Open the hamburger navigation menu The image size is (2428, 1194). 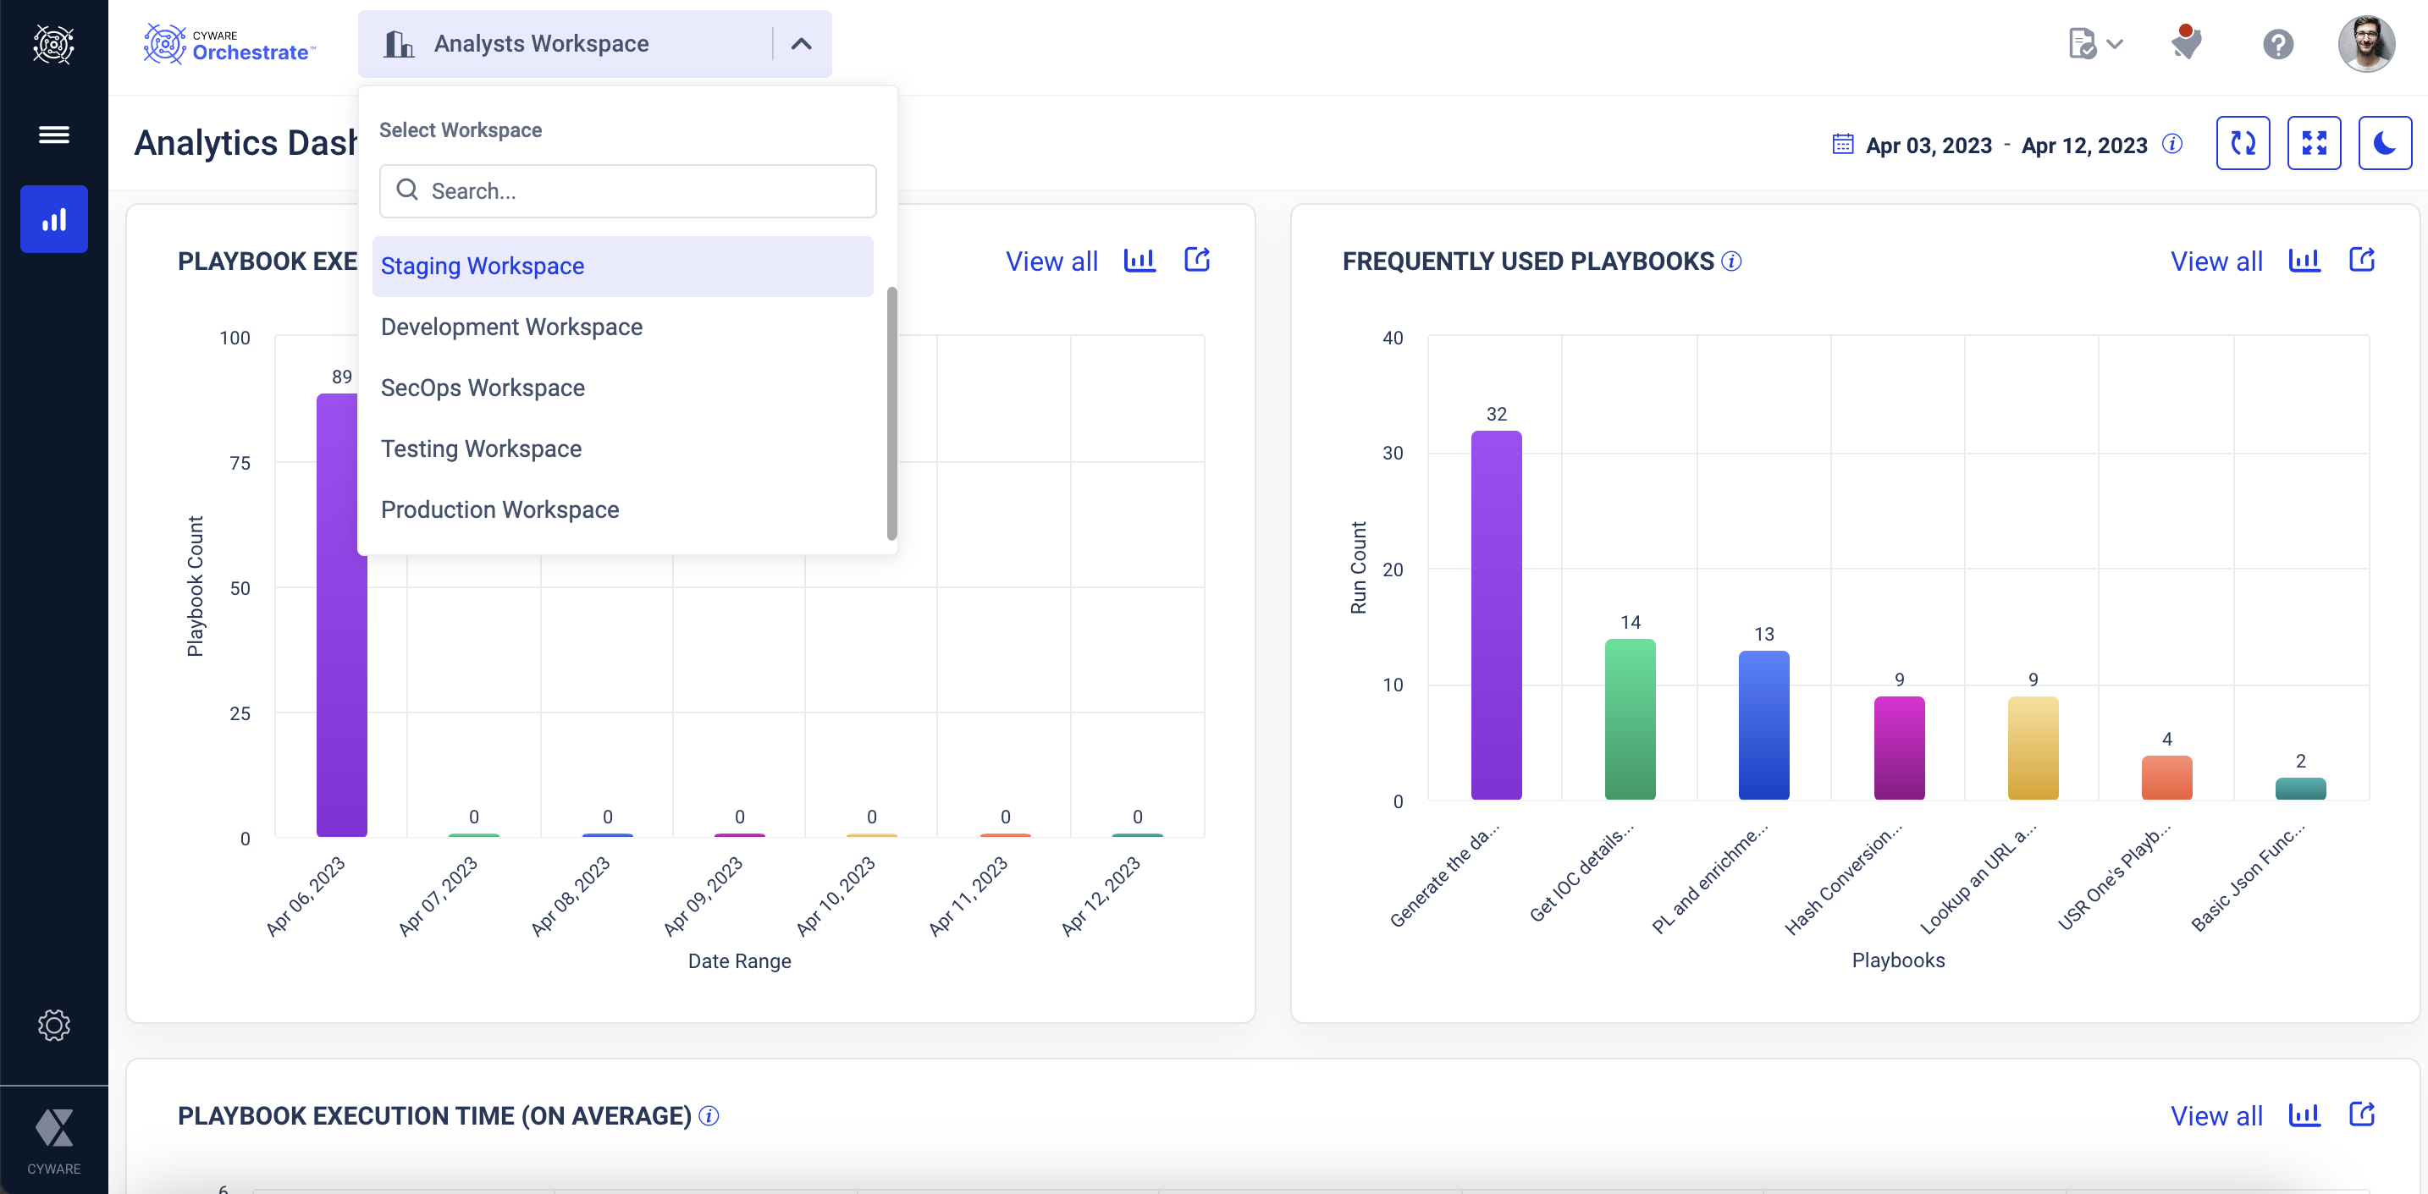(53, 135)
